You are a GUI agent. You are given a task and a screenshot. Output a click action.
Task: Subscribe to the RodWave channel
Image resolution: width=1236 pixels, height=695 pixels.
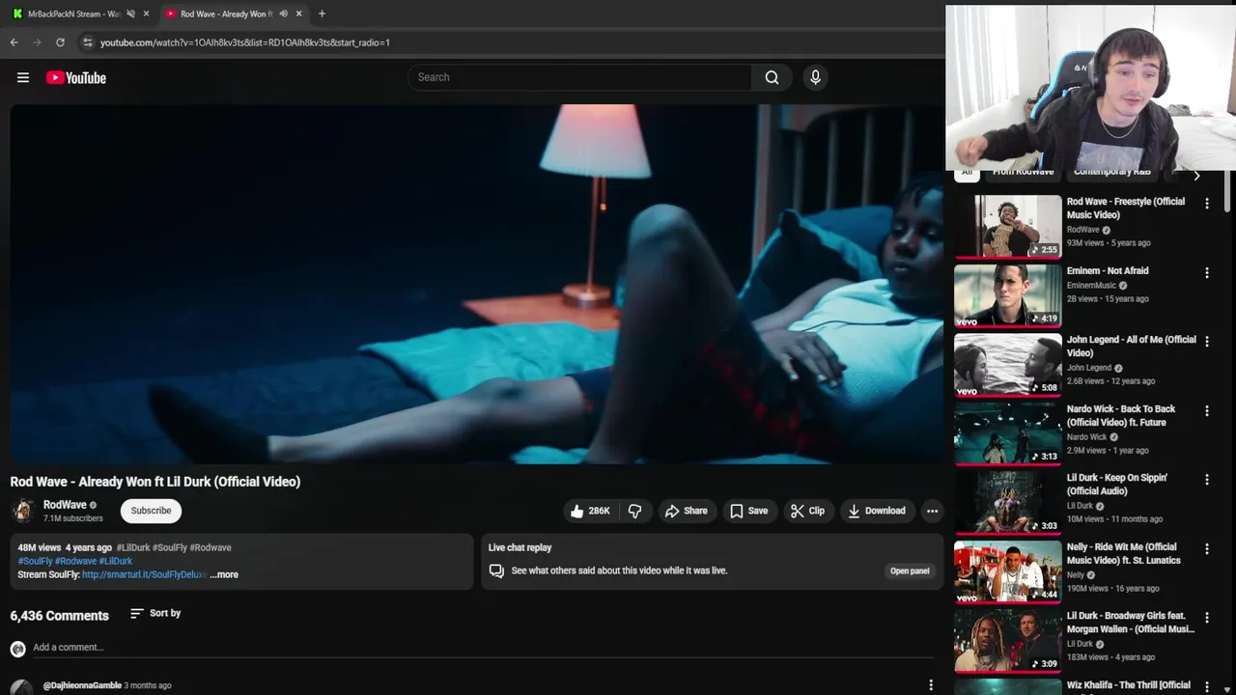[151, 511]
